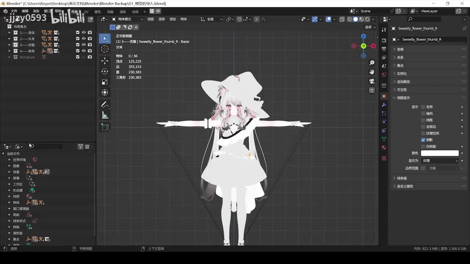Click the Scene name field
This screenshot has width=470, height=264.
374,11
